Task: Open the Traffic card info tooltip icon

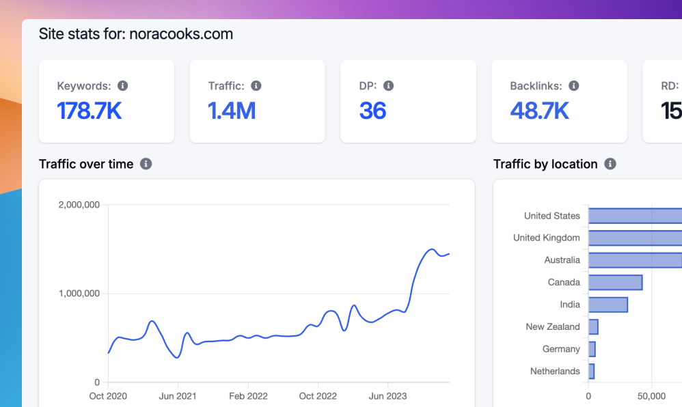Action: pos(256,86)
